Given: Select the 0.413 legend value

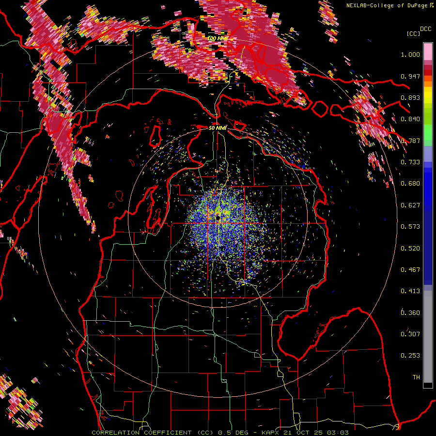Looking at the screenshot, I should tap(410, 291).
